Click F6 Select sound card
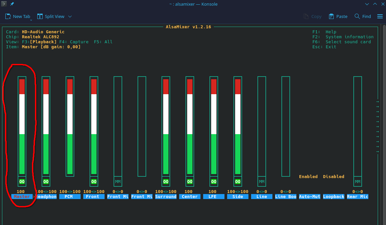The height and width of the screenshot is (225, 386). (342, 42)
